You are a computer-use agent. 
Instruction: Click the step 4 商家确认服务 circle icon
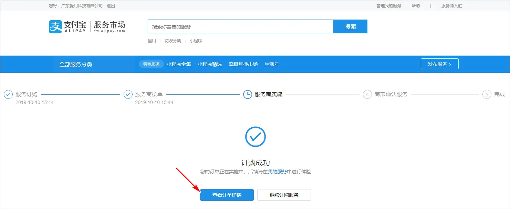[x=367, y=94]
